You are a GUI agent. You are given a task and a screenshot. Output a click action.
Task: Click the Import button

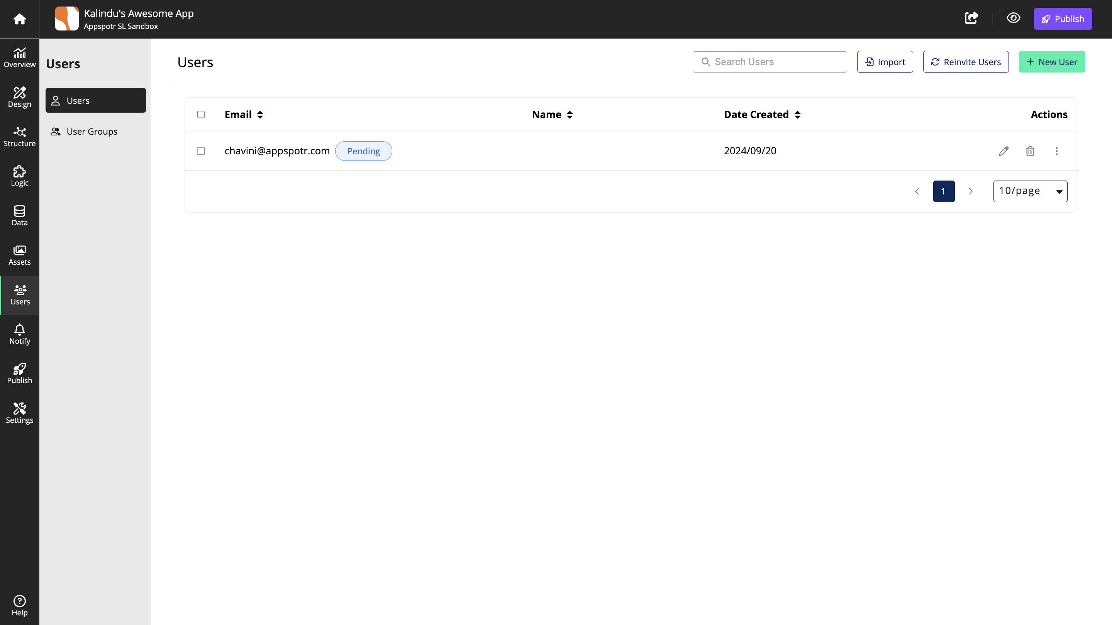coord(885,62)
